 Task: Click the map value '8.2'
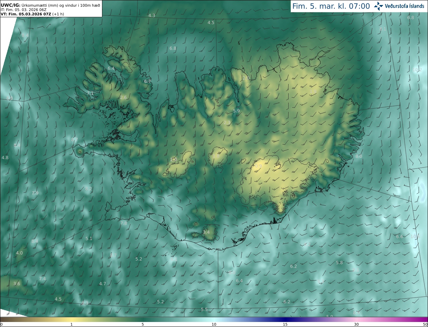point(89,189)
